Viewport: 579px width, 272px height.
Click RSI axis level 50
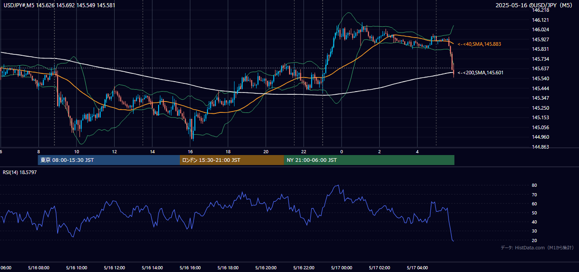click(x=535, y=213)
